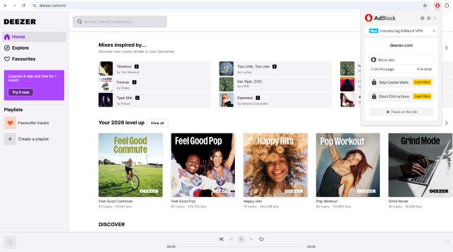This screenshot has height=252, width=453.
Task: Go back in the browser
Action: pos(6,6)
